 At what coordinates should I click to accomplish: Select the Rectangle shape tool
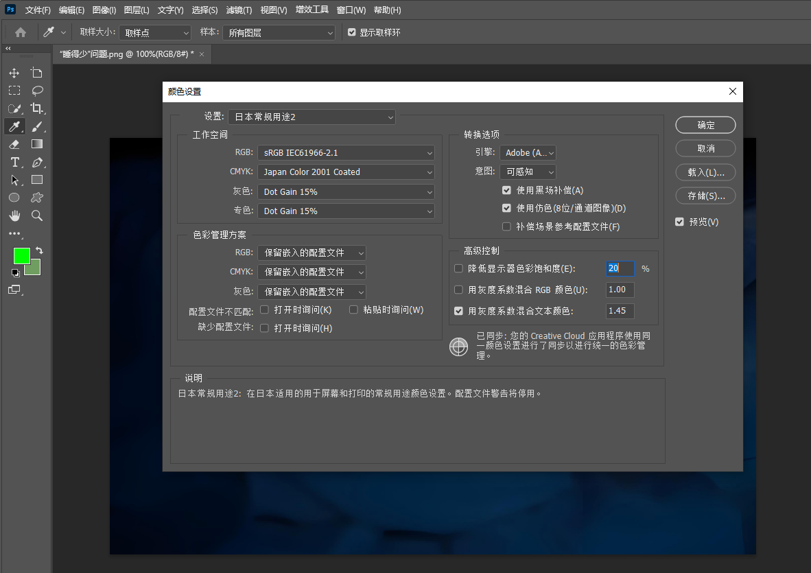37,180
